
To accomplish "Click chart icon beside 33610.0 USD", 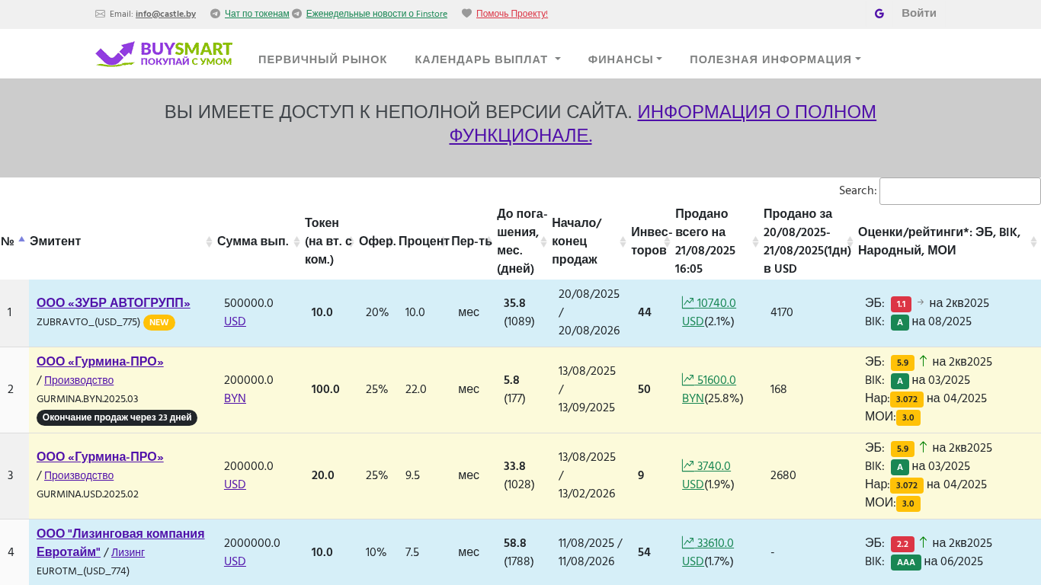I will point(688,543).
